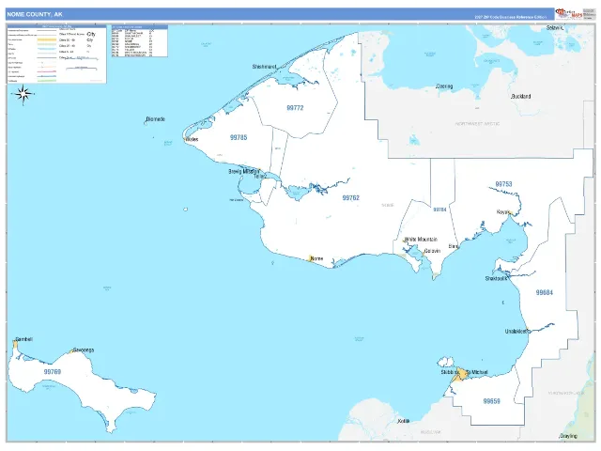Select the Nome city label
Screen dimensions: 601x451
pyautogui.click(x=316, y=258)
